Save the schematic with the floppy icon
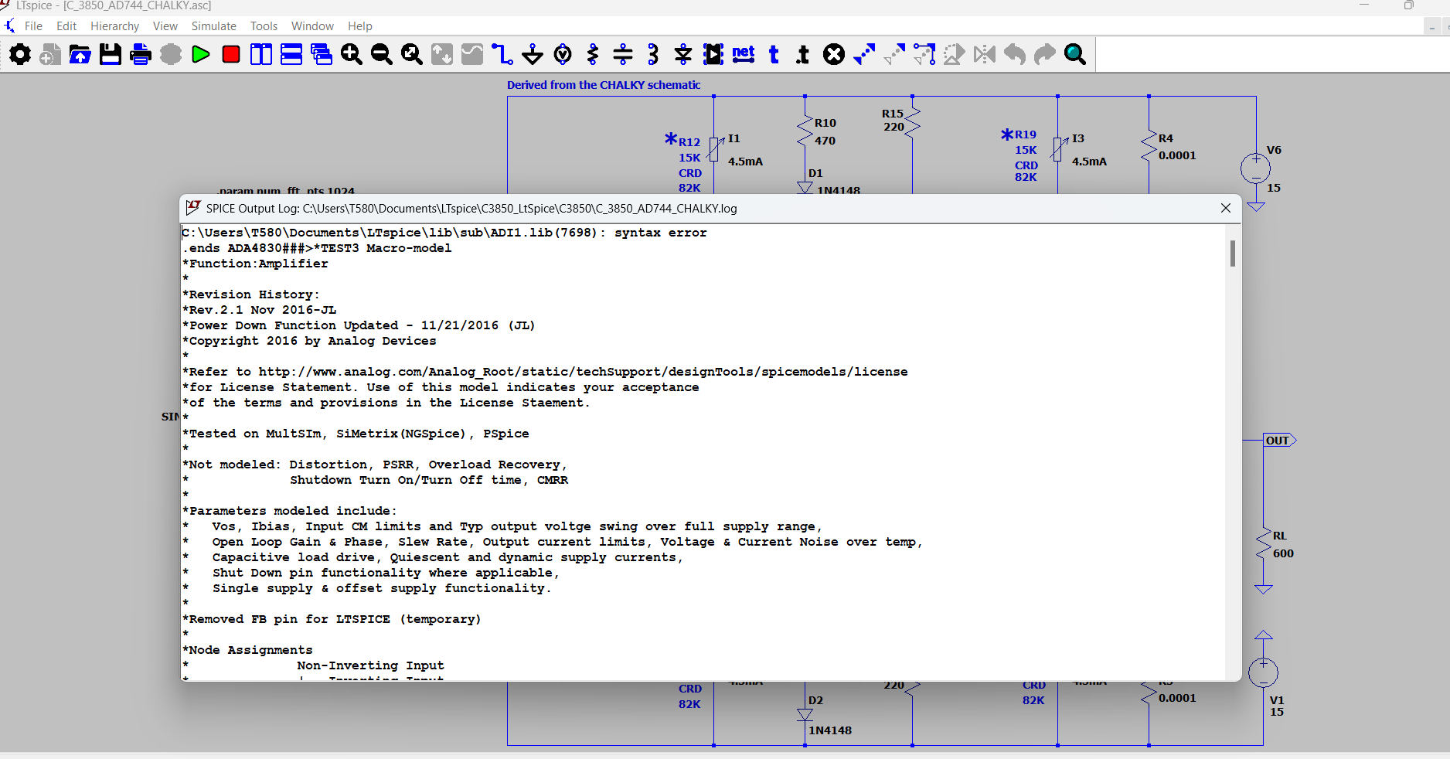 click(111, 54)
